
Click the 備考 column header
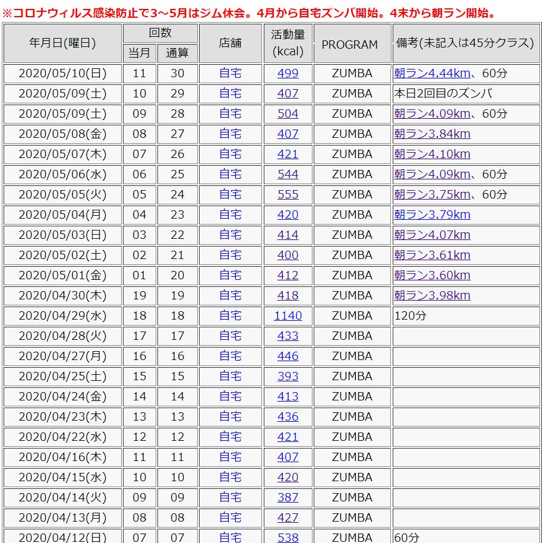(466, 43)
